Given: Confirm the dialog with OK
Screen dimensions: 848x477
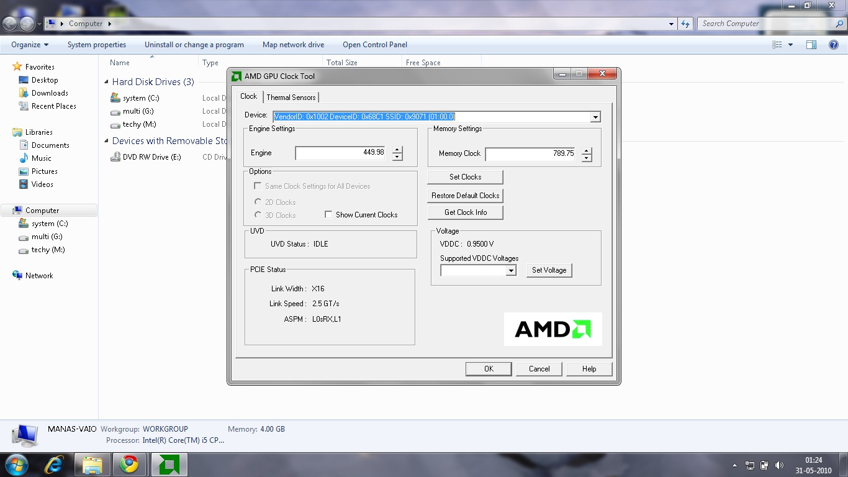Looking at the screenshot, I should point(489,369).
